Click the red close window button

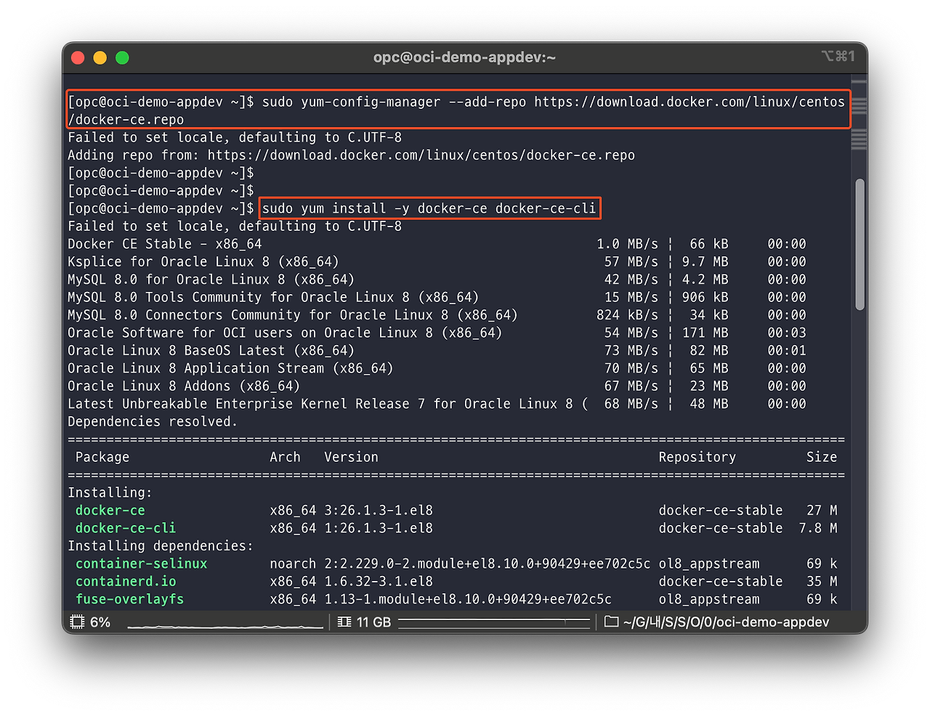coord(78,58)
